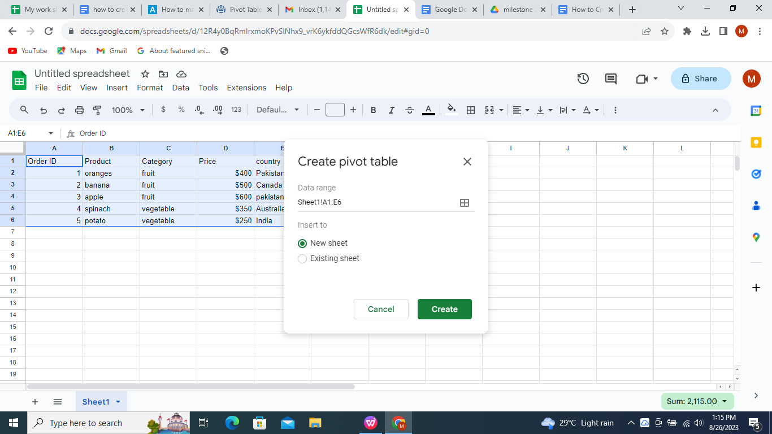Viewport: 772px width, 434px height.
Task: Open the data range selection grid icon
Action: [465, 202]
